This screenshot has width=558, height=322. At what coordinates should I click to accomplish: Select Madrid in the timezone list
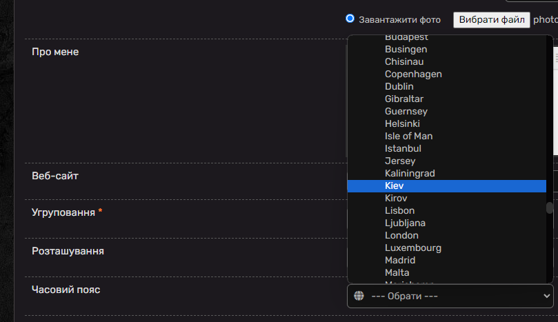(x=447, y=261)
